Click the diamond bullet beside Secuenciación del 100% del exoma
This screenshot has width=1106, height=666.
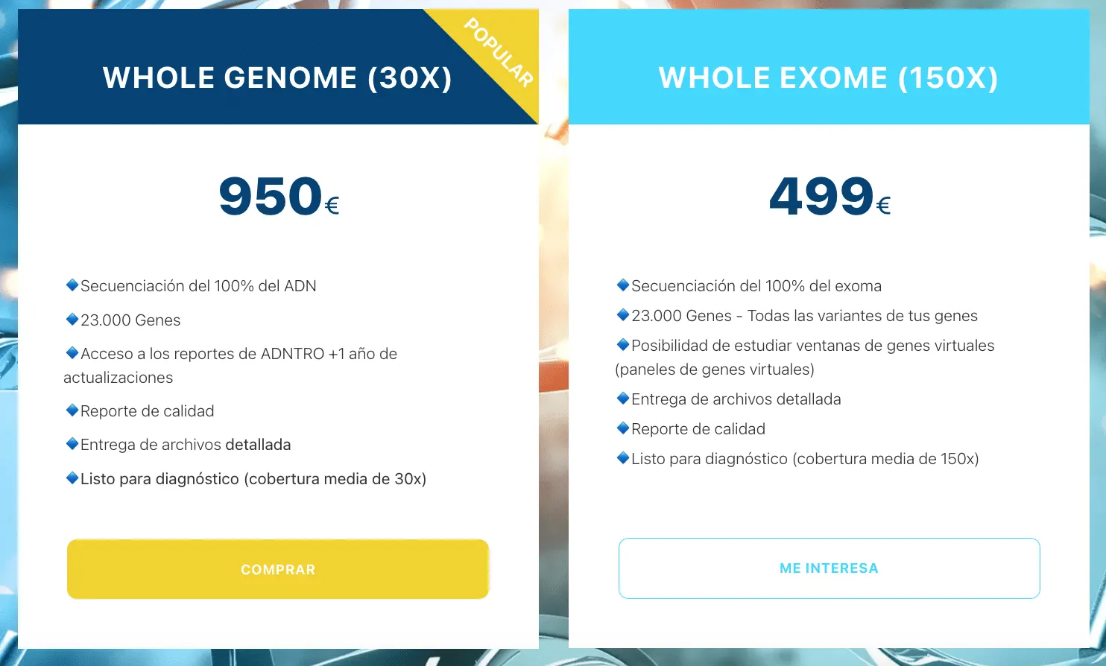pyautogui.click(x=623, y=285)
